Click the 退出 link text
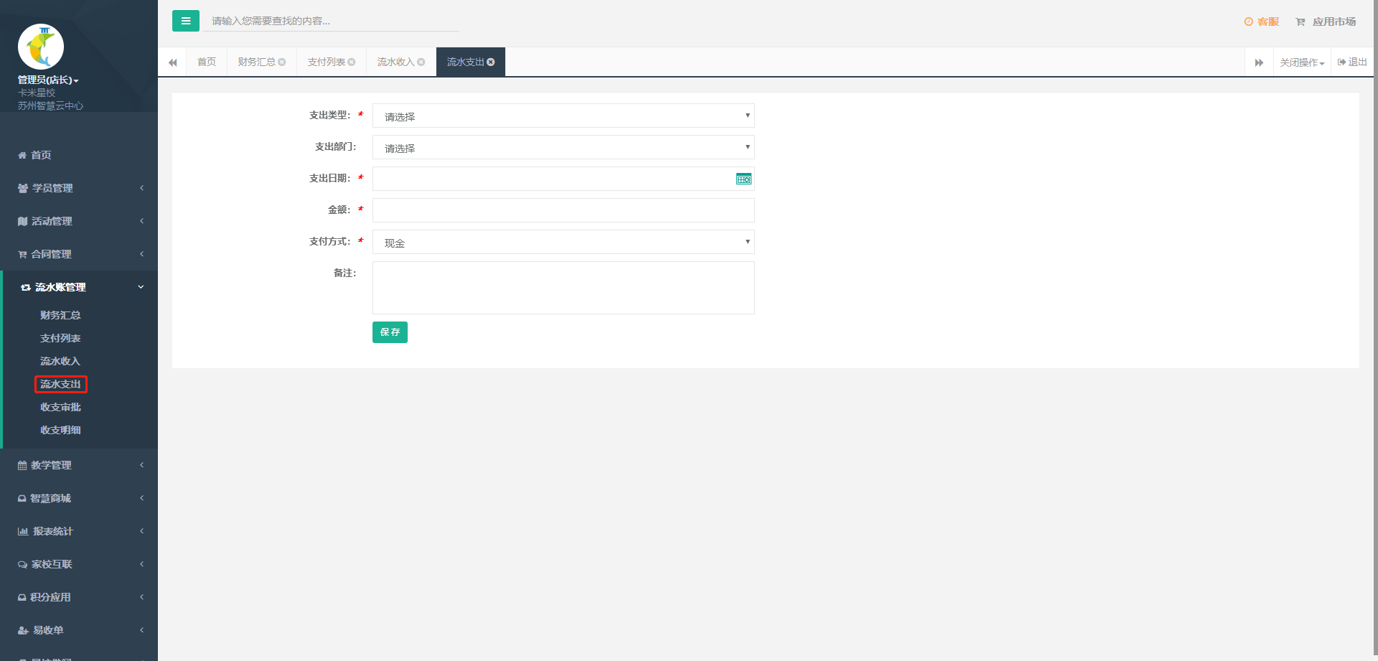 [x=1358, y=62]
